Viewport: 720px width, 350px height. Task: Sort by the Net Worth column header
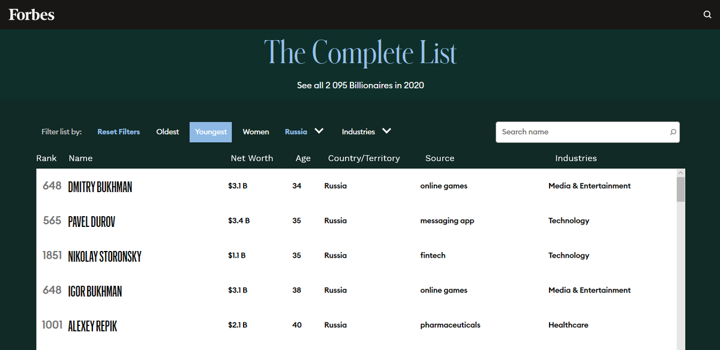252,158
